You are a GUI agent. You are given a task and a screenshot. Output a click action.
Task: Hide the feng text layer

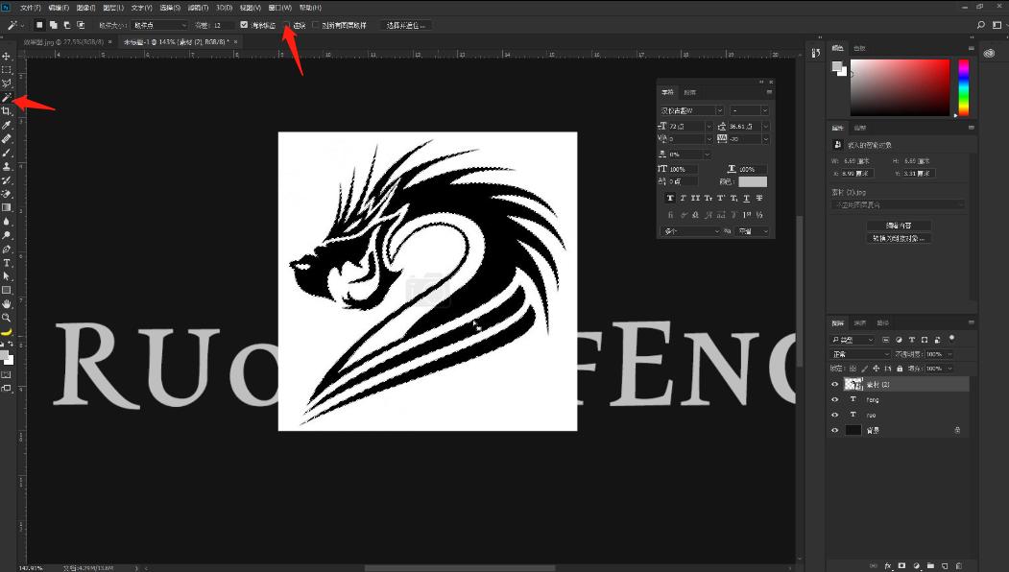pyautogui.click(x=834, y=399)
